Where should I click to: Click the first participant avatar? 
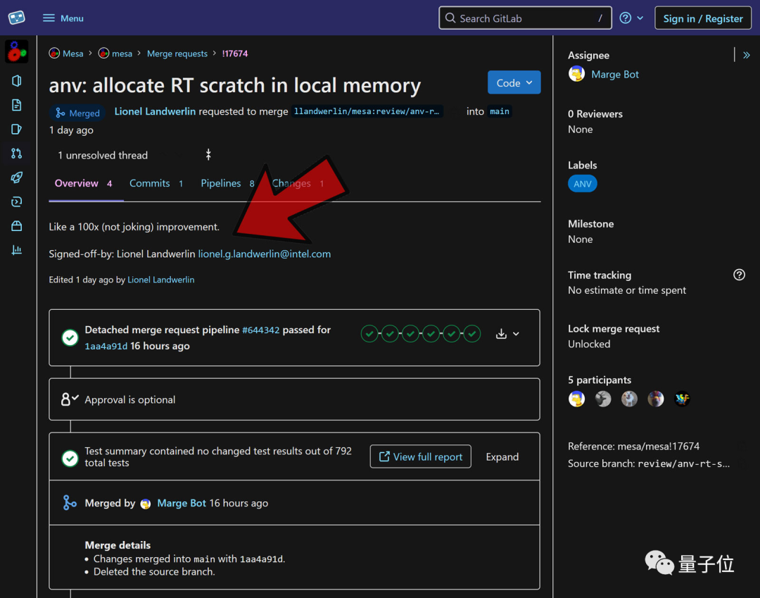[577, 399]
